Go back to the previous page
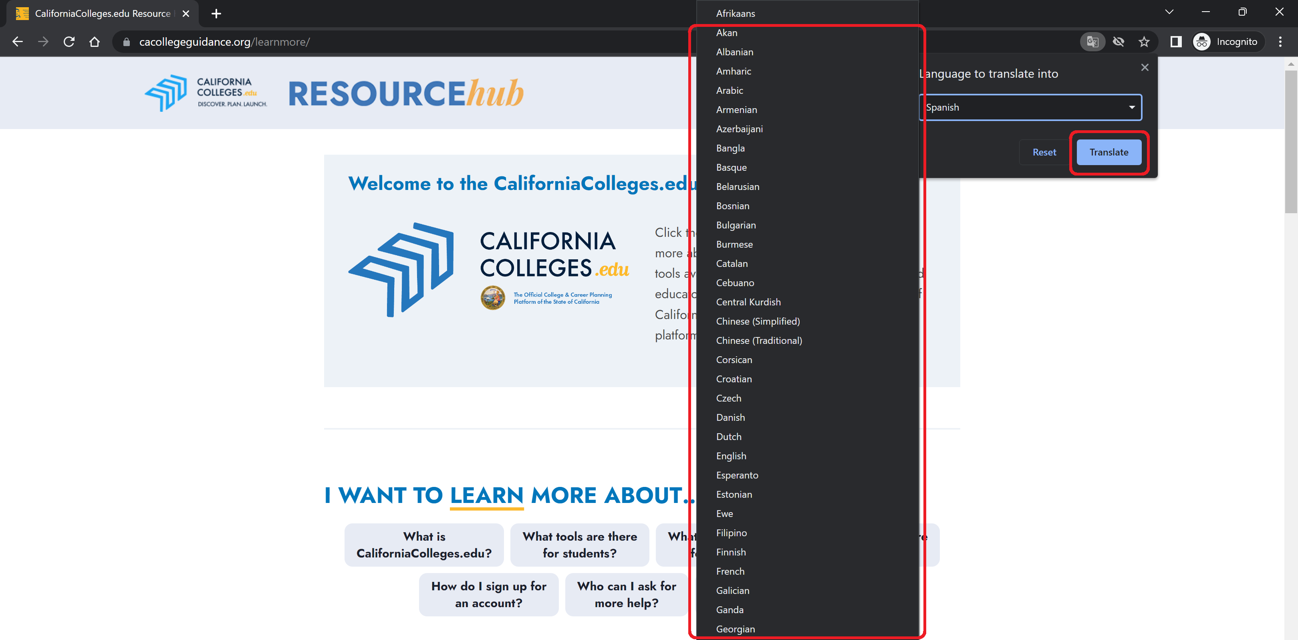Image resolution: width=1298 pixels, height=640 pixels. 18,42
